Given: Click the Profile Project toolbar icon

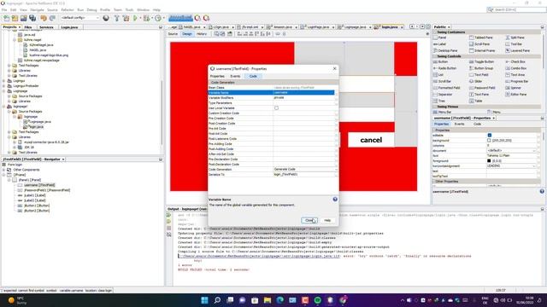Looking at the screenshot, I should (158, 18).
